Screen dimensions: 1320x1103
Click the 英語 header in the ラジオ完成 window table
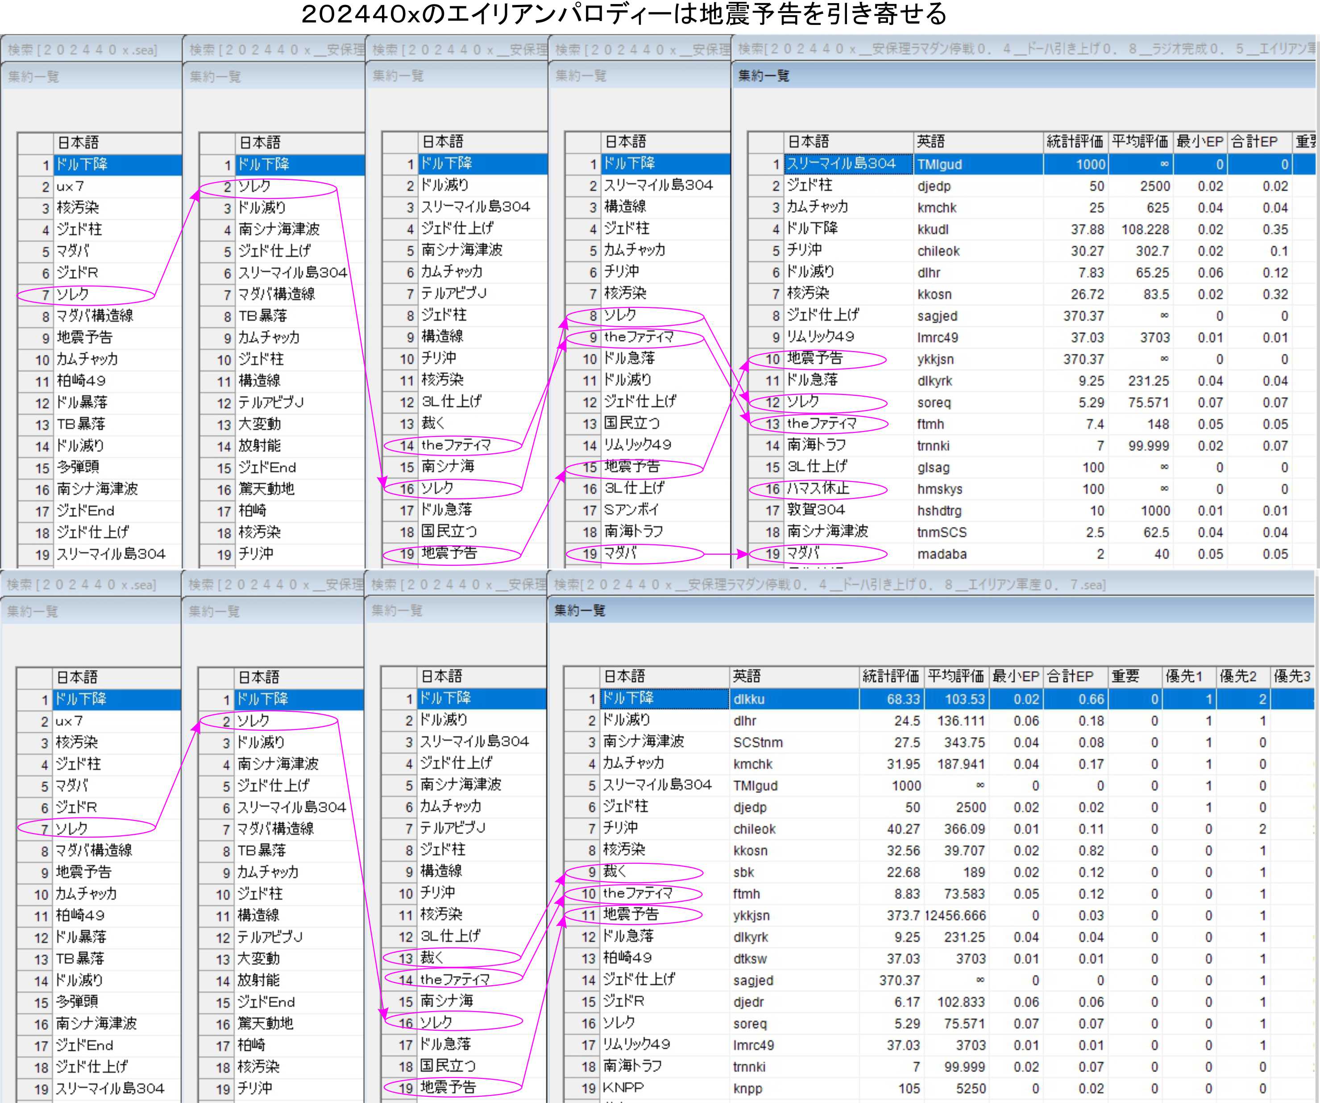(978, 142)
